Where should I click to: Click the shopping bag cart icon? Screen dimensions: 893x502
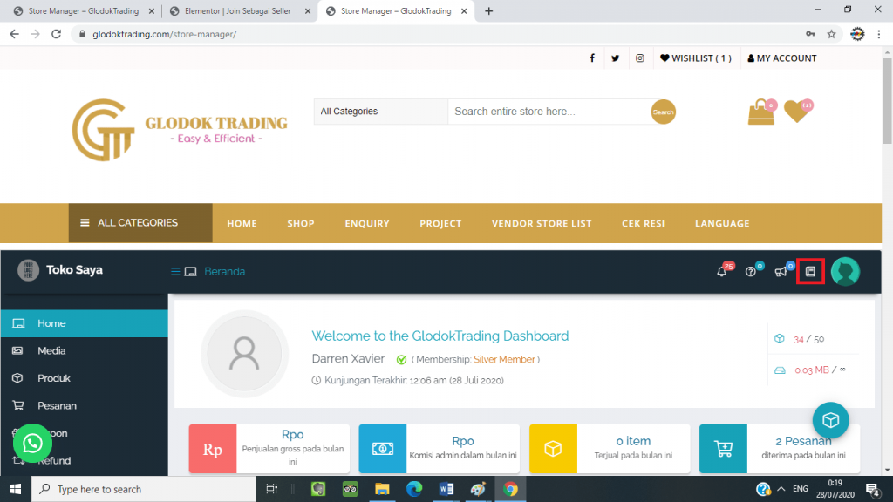pyautogui.click(x=761, y=112)
